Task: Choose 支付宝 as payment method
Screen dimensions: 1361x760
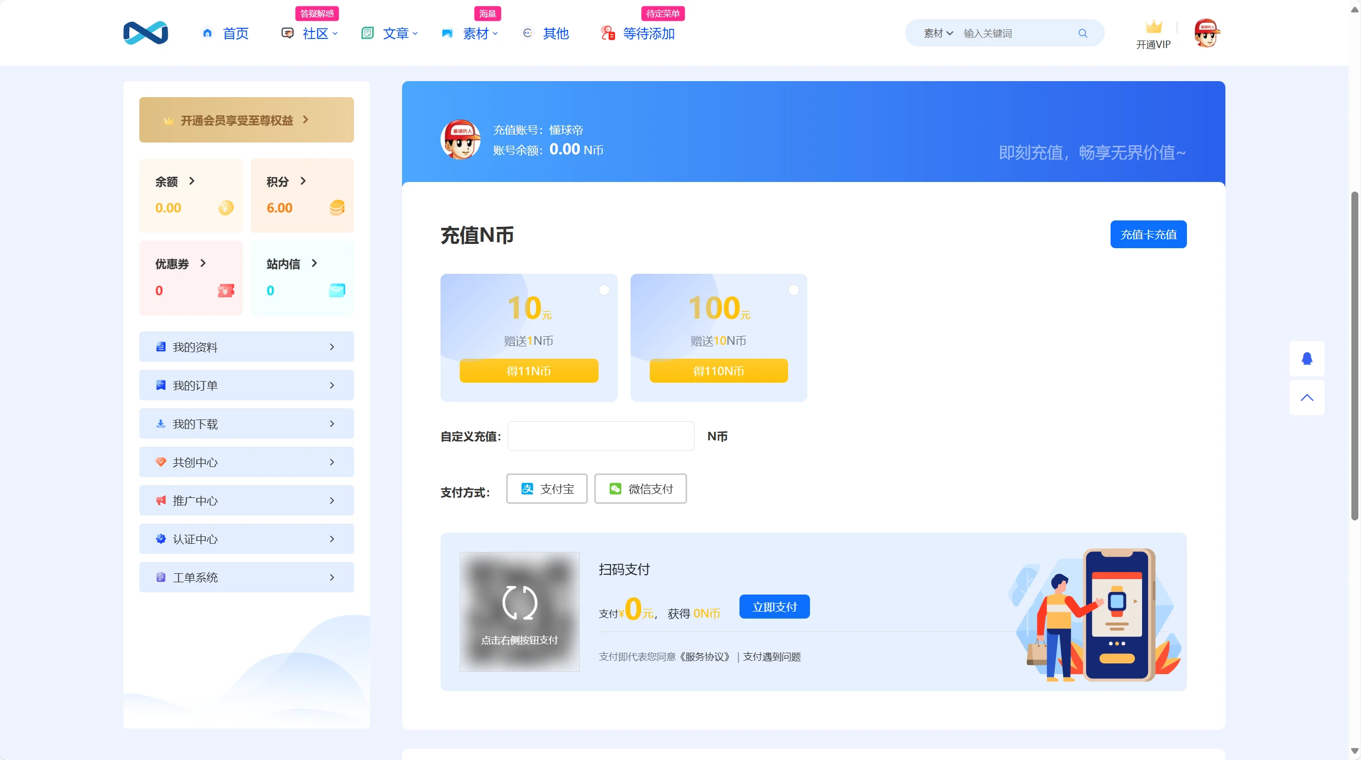Action: coord(547,489)
